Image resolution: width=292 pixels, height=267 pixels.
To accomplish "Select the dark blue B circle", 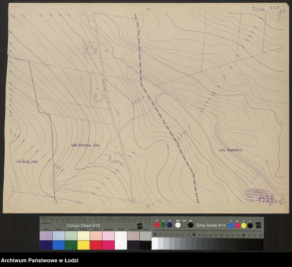I will (x=169, y=225).
